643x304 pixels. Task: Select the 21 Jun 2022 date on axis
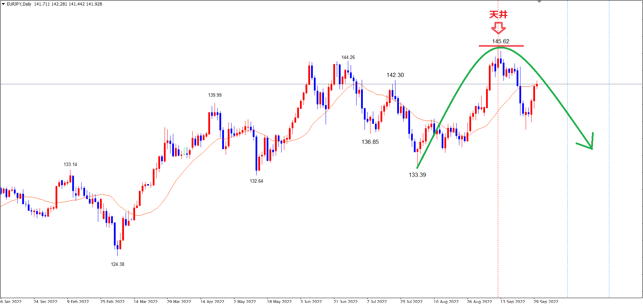(x=345, y=301)
